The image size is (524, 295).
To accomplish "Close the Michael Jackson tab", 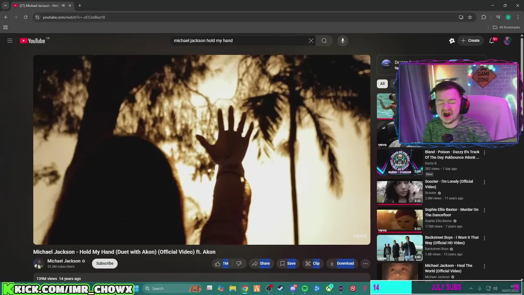I will [x=70, y=6].
